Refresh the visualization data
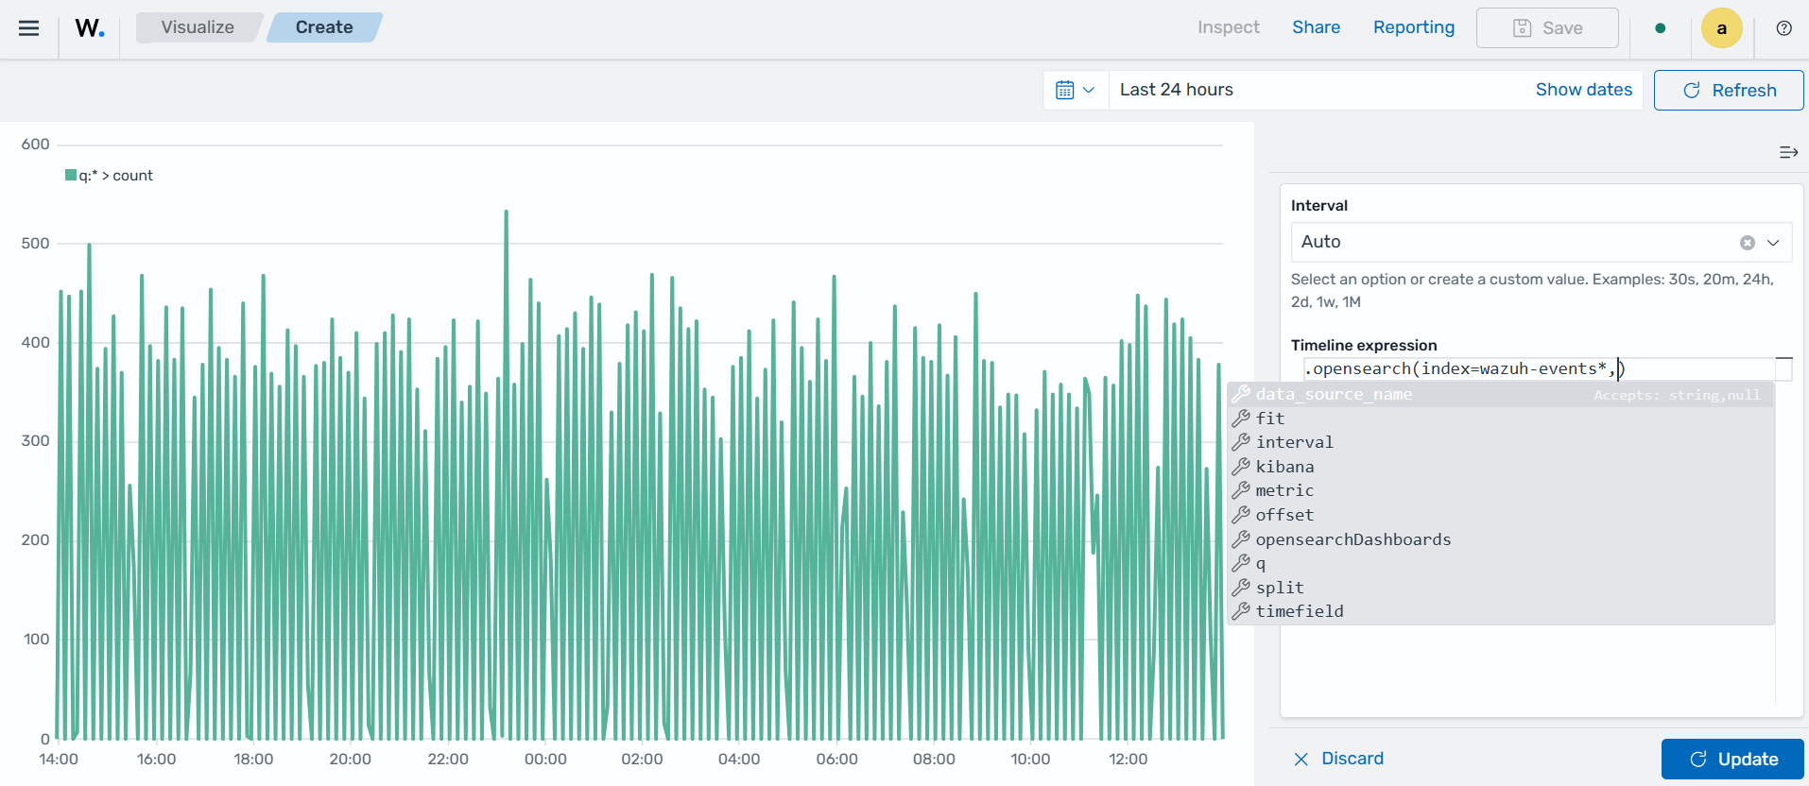 (x=1729, y=90)
